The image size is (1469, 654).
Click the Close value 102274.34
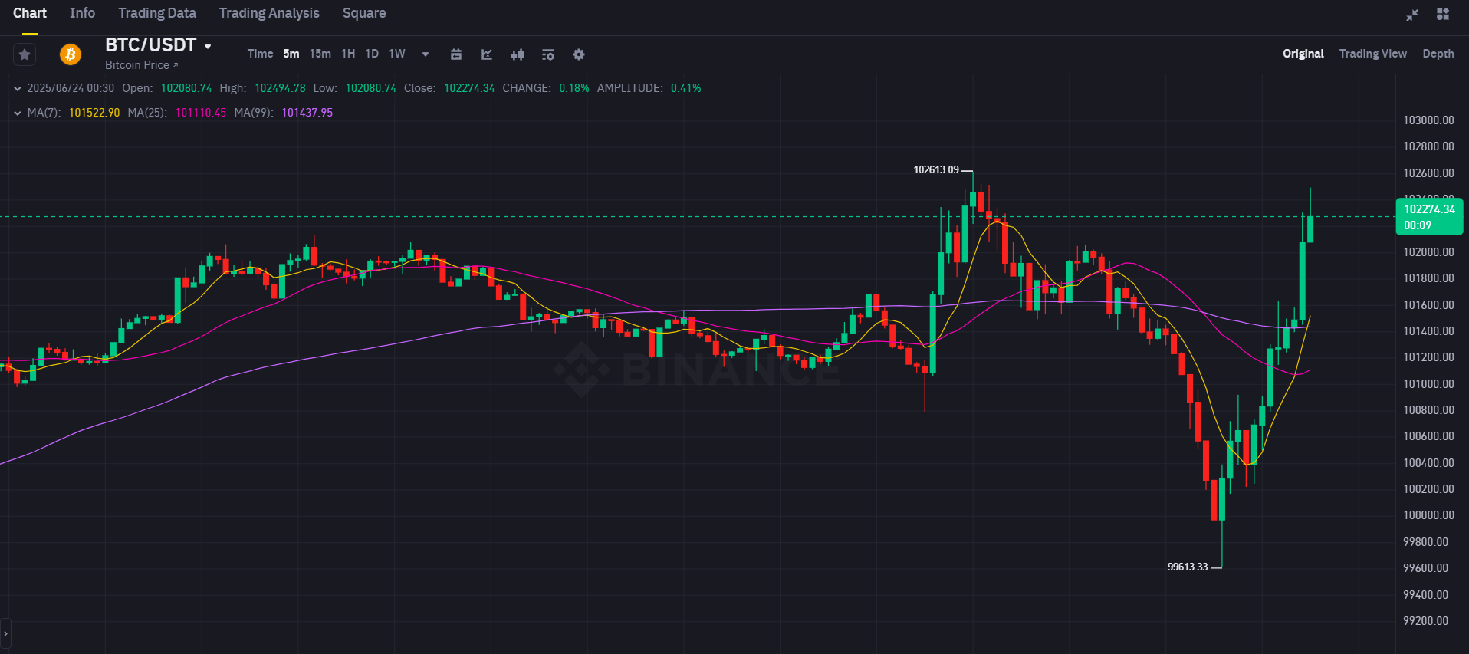(469, 88)
